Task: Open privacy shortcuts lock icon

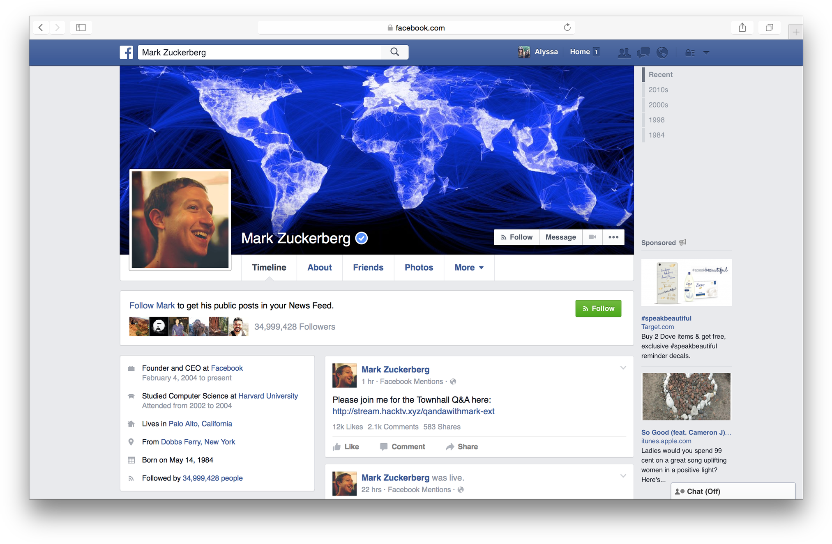Action: (690, 53)
